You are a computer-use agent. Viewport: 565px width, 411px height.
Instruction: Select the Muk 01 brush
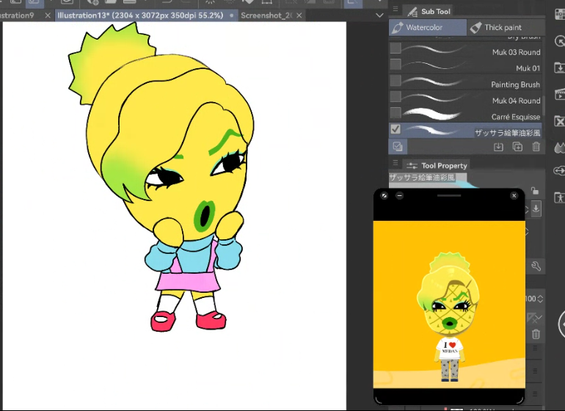pos(465,66)
